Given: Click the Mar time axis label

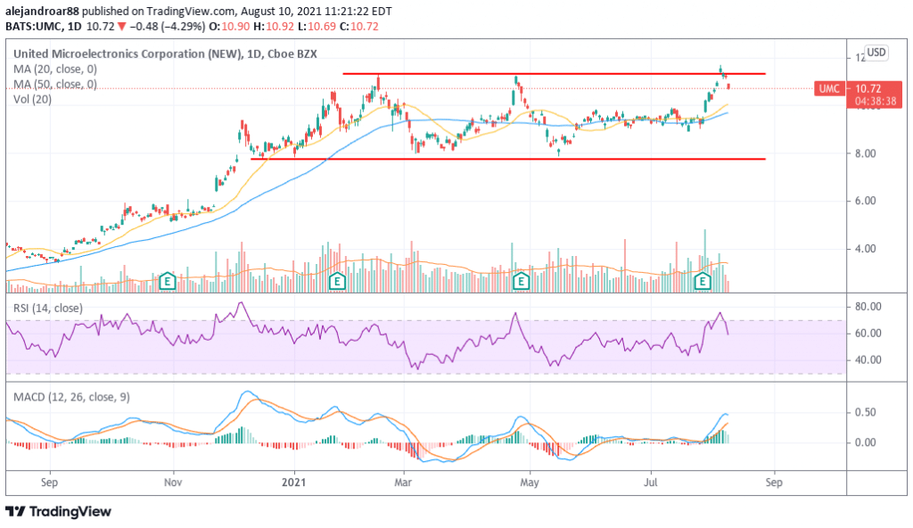Looking at the screenshot, I should point(403,483).
